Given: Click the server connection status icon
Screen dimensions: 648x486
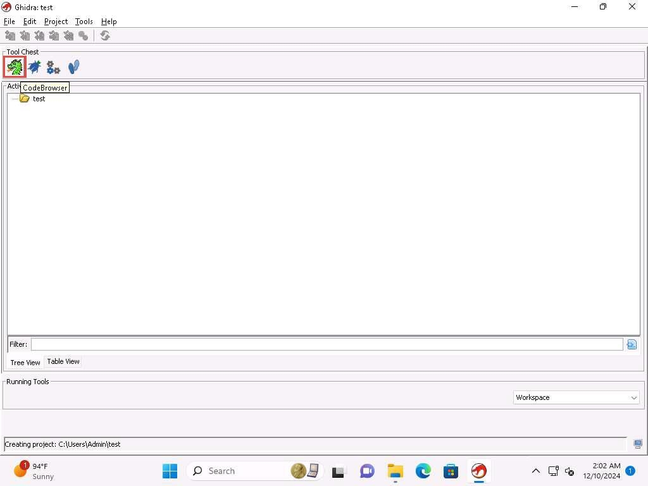Looking at the screenshot, I should pos(637,444).
